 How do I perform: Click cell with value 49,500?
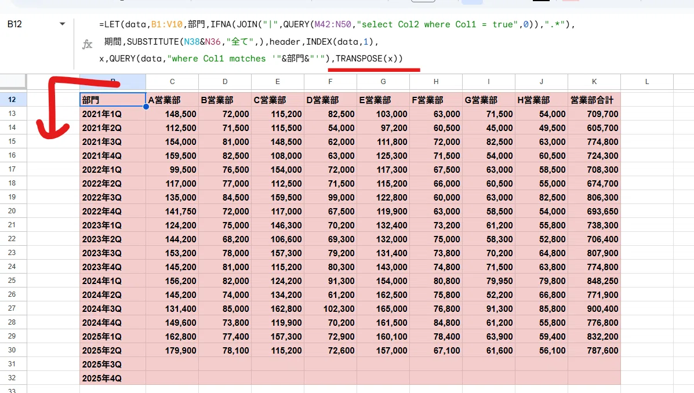click(x=542, y=128)
